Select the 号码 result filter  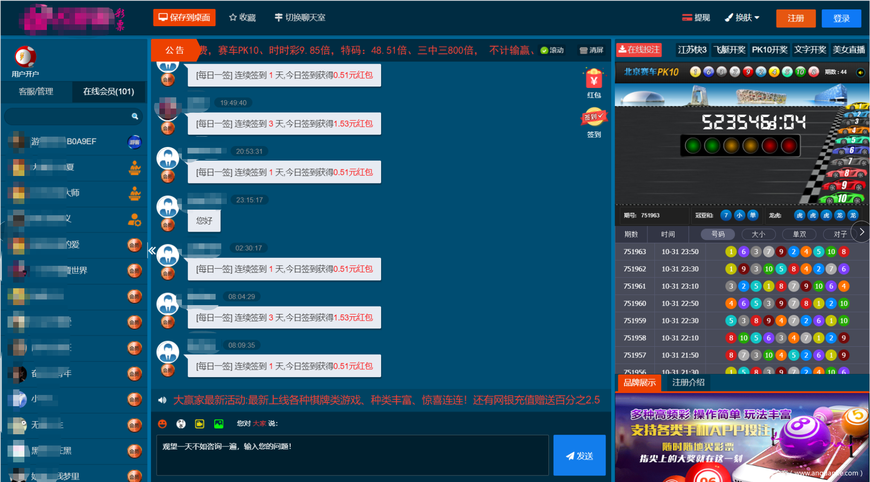[718, 234]
